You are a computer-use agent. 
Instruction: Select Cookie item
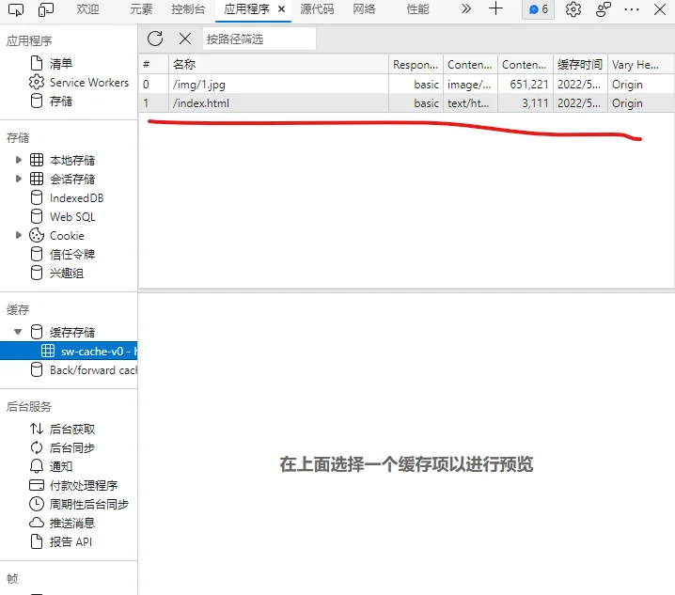click(67, 236)
